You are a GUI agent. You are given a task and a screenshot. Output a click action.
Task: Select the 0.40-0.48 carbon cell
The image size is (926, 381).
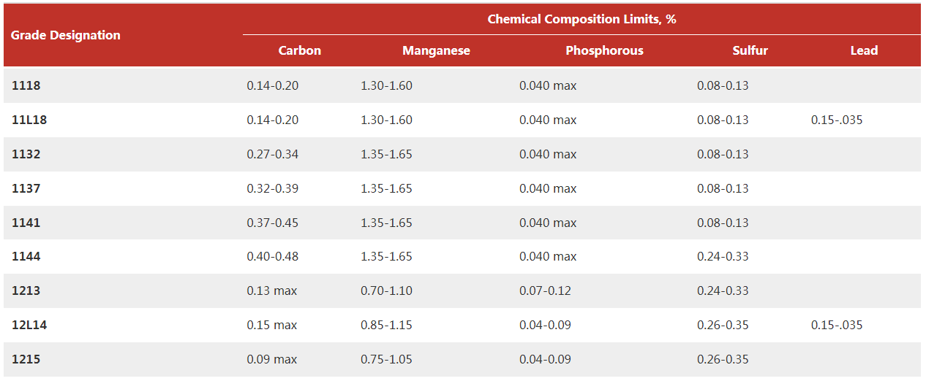[272, 256]
